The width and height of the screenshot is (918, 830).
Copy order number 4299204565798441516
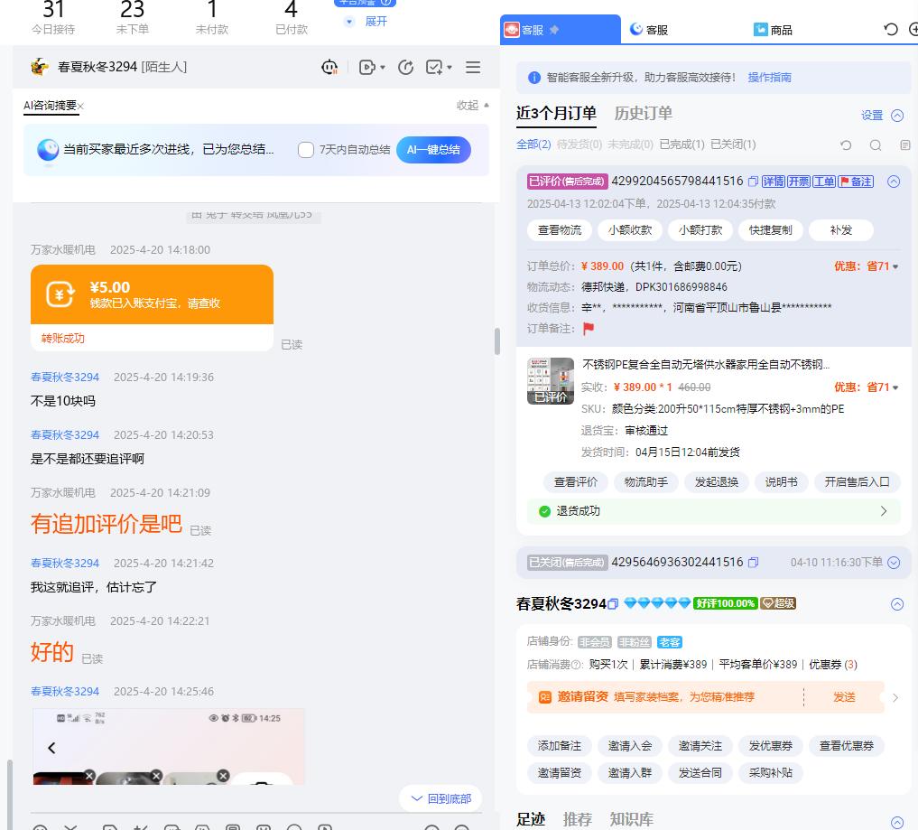753,182
